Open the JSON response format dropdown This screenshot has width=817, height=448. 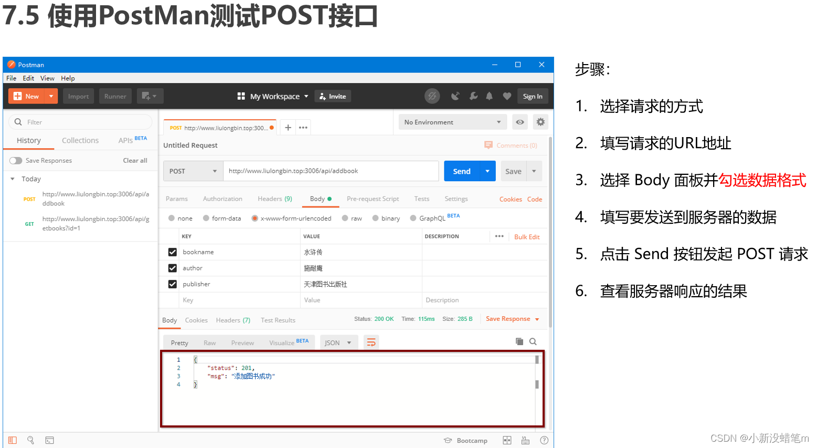pos(338,342)
